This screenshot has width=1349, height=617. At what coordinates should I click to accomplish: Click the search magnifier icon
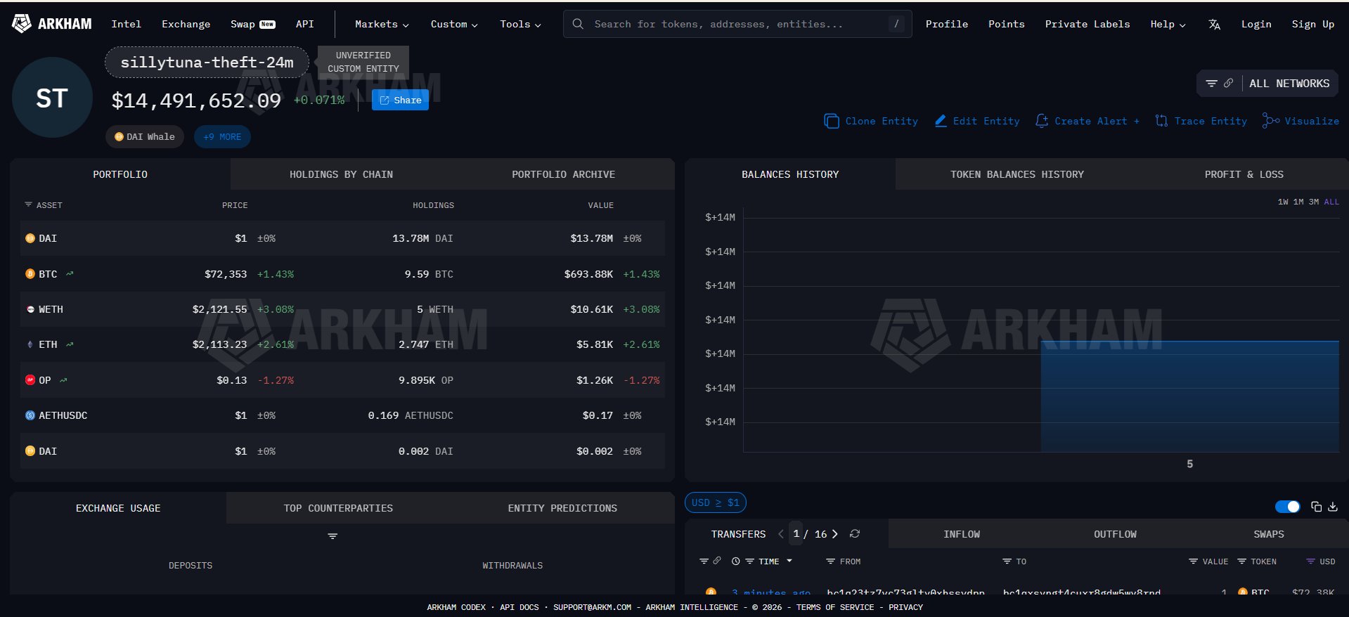tap(578, 24)
